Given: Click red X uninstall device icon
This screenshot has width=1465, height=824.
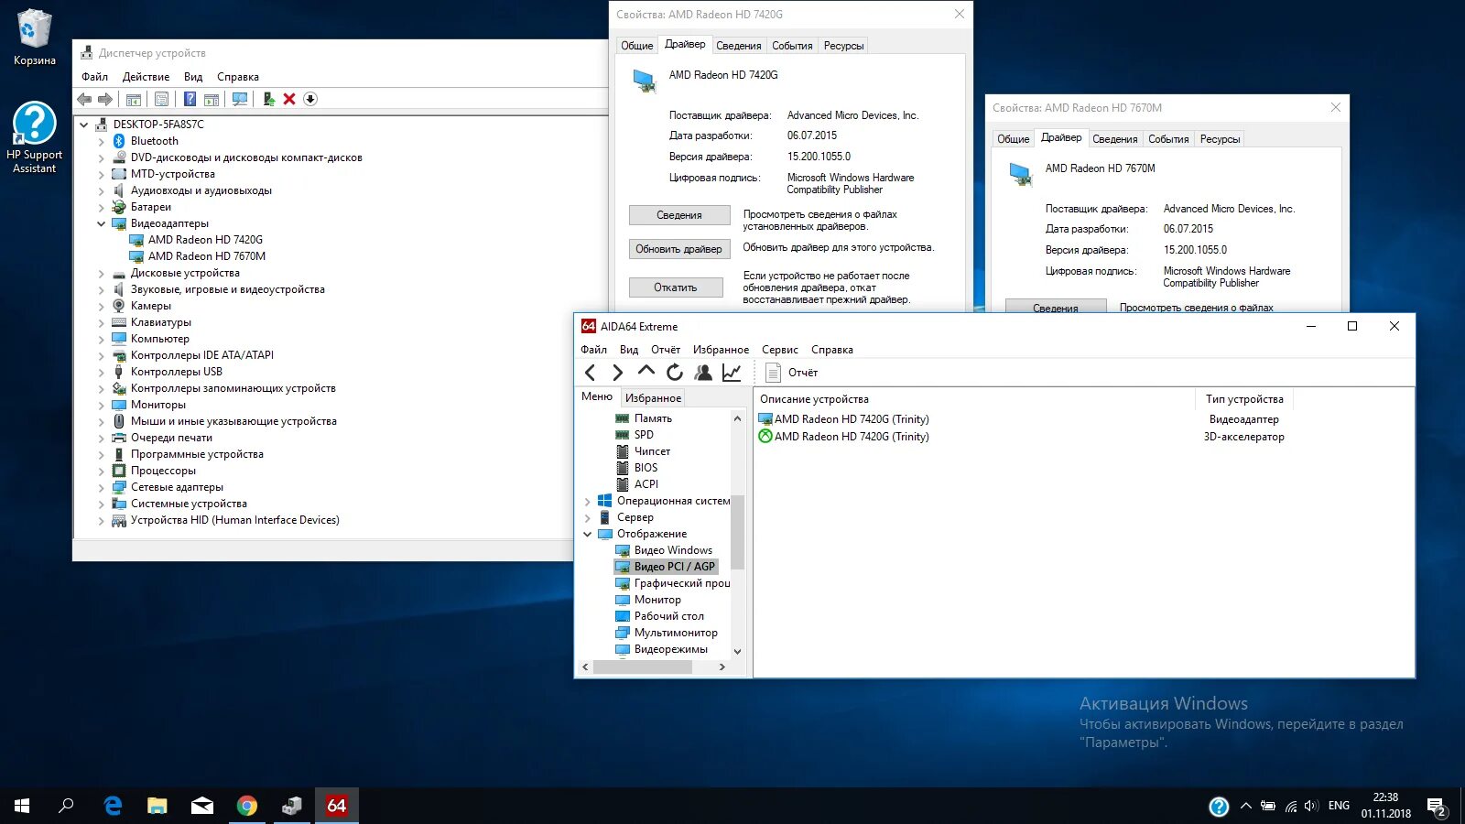Looking at the screenshot, I should pos(289,99).
